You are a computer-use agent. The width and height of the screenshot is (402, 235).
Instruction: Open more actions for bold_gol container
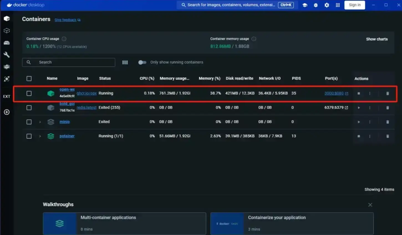click(x=370, y=108)
